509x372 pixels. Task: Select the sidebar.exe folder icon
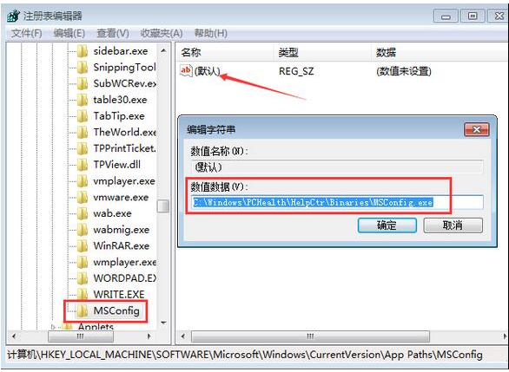(x=82, y=51)
